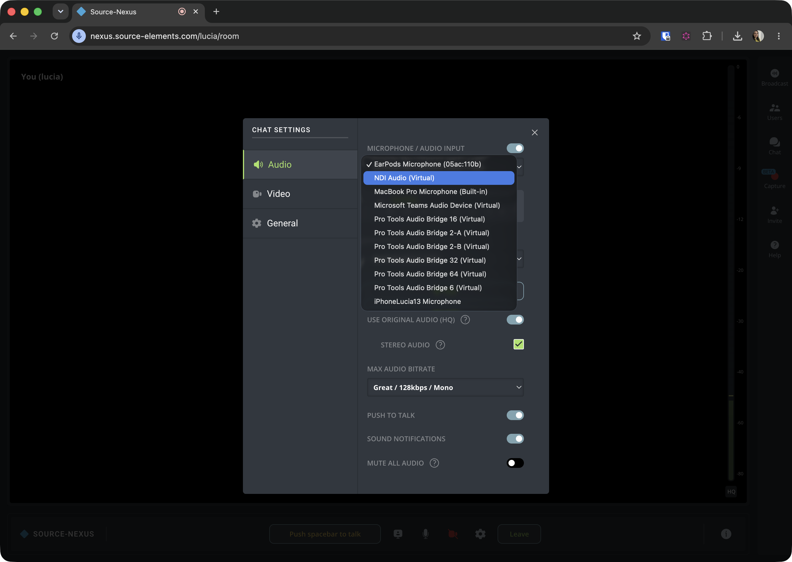
Task: Show help for Stereo Audio
Action: tap(440, 345)
